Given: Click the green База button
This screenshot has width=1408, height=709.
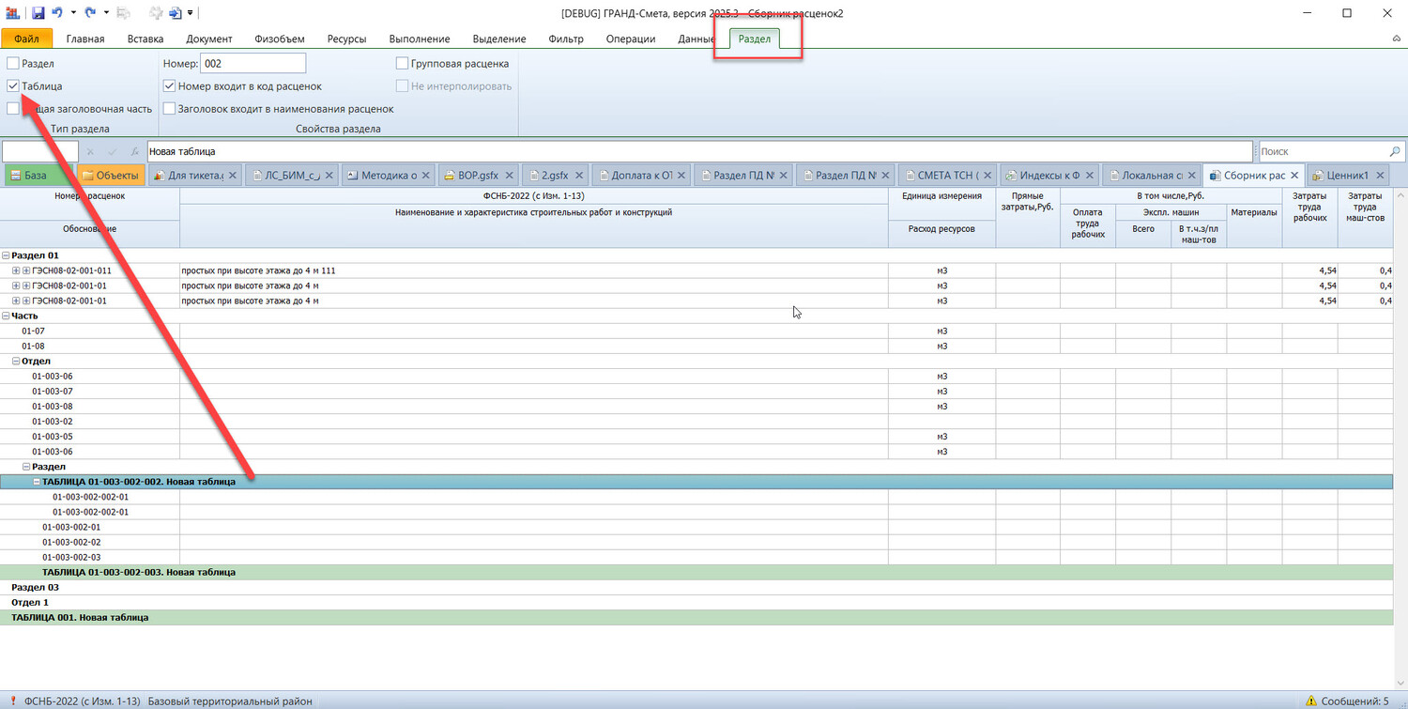Looking at the screenshot, I should [38, 175].
